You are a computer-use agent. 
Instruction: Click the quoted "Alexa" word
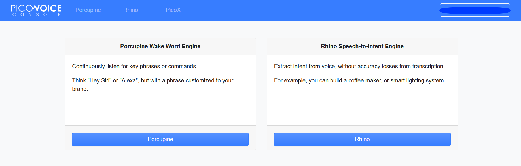click(x=128, y=80)
